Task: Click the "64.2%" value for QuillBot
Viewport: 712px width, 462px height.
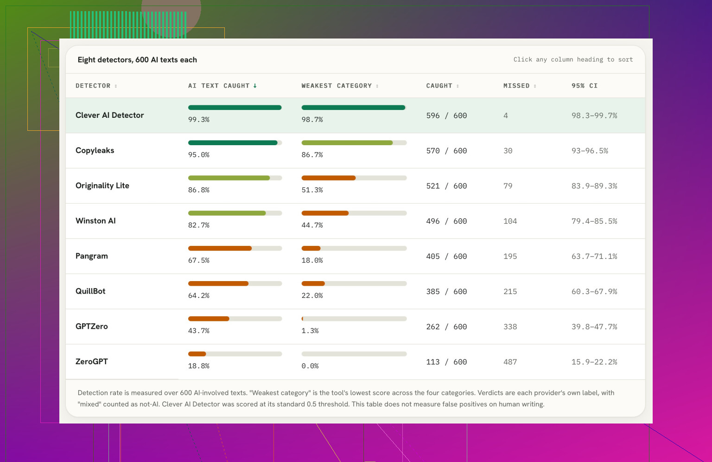Action: pyautogui.click(x=199, y=296)
